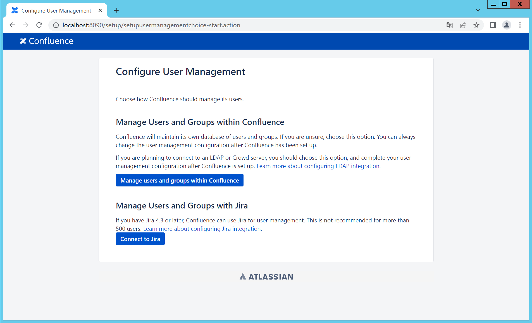Click Manage users and groups within Confluence button
This screenshot has height=323, width=532.
pyautogui.click(x=180, y=180)
